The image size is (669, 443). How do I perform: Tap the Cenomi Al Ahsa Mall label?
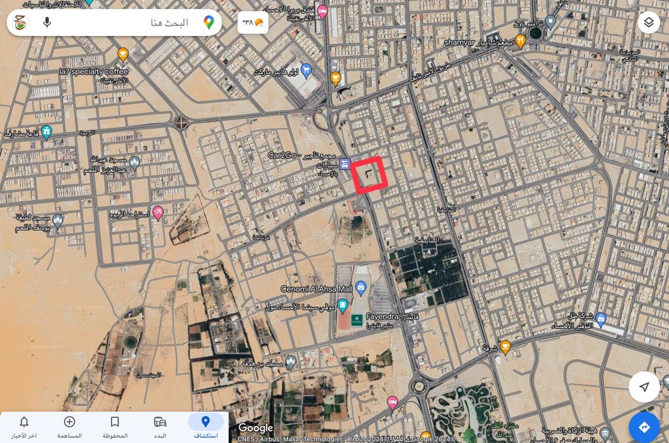[x=317, y=289]
